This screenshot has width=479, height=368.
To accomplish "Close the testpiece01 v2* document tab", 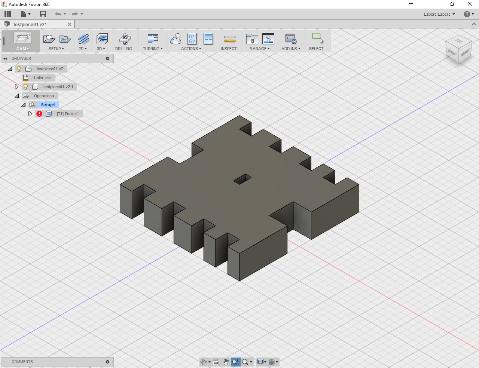I will click(69, 24).
